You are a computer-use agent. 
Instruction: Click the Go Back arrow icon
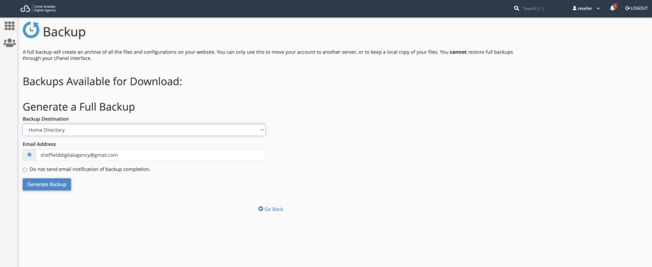pyautogui.click(x=260, y=209)
